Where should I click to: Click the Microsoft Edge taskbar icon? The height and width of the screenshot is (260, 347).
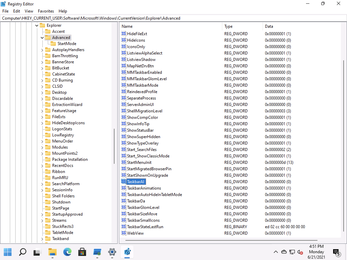[x=67, y=252]
